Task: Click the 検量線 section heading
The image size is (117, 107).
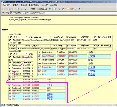Action: tap(5, 30)
